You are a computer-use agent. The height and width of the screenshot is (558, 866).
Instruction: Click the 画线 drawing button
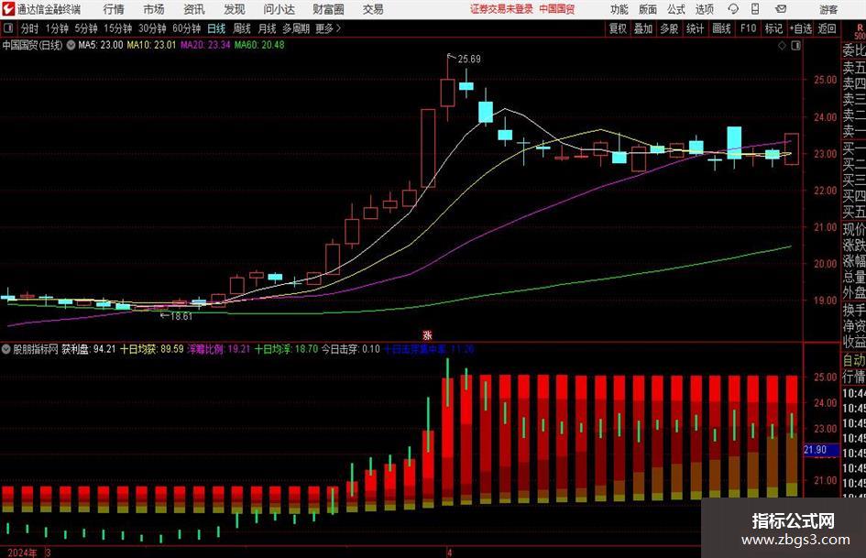click(x=721, y=28)
